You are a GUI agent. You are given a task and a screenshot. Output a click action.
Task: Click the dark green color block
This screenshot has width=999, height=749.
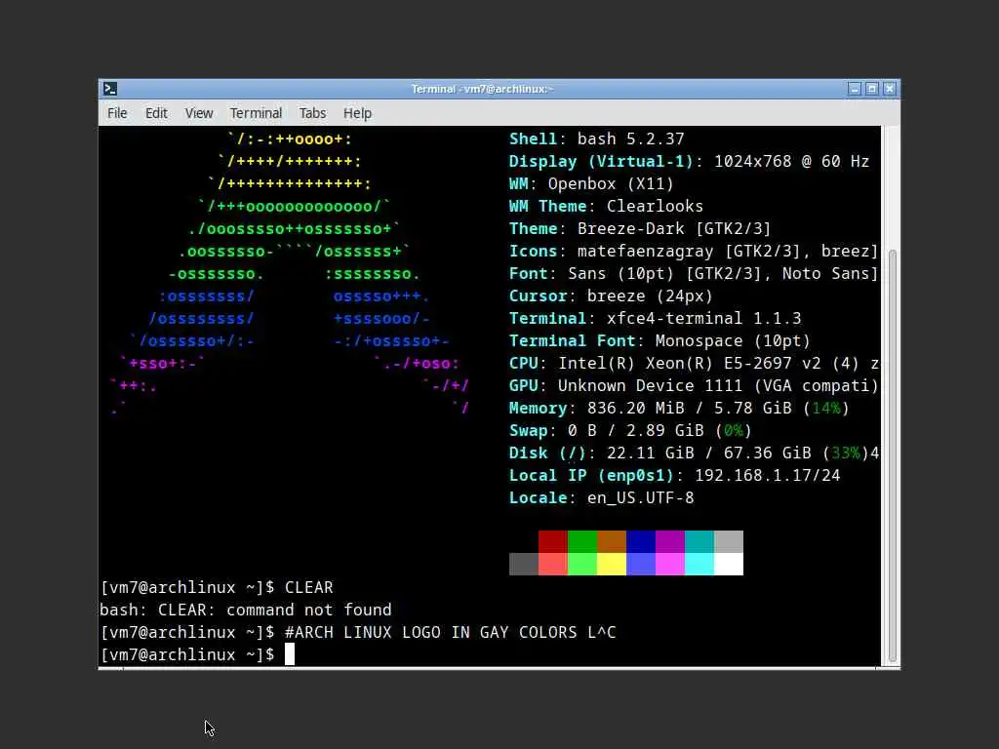tap(581, 541)
